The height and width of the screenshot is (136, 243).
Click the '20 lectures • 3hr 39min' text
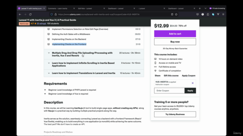(x=130, y=53)
